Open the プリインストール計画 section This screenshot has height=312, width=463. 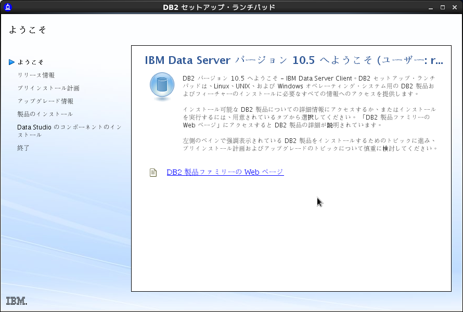coord(48,88)
